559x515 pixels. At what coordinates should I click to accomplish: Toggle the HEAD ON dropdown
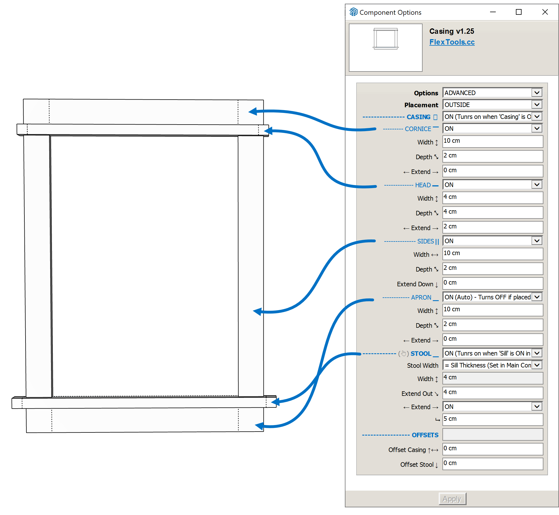pos(492,185)
